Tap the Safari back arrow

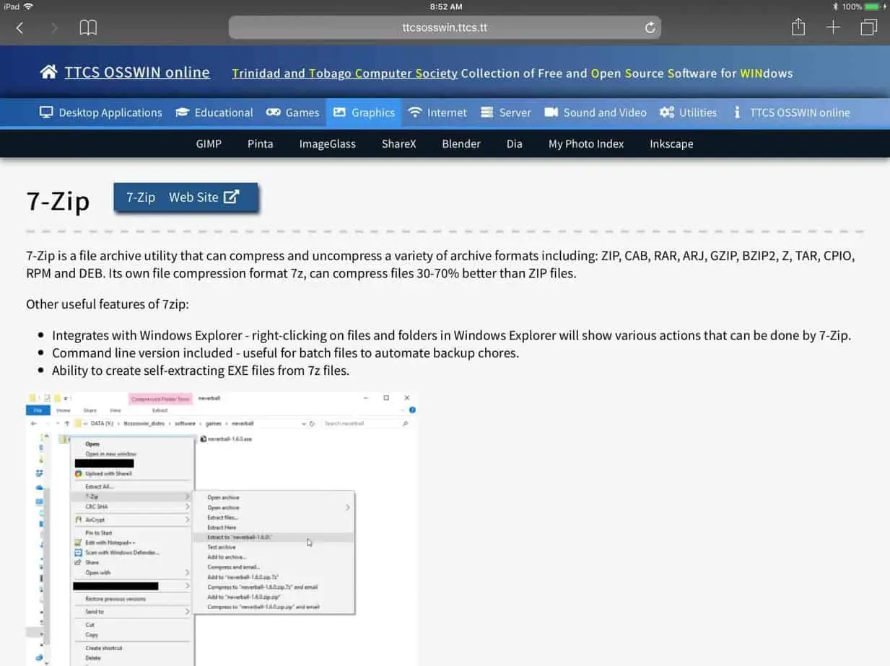[20, 28]
